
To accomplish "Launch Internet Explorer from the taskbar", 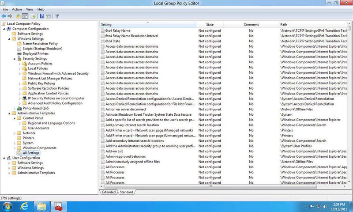I will pos(24,206).
